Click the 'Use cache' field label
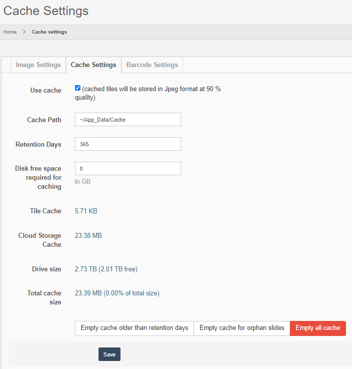This screenshot has height=369, width=352. [45, 91]
